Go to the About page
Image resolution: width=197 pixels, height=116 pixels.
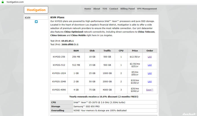[97, 9]
